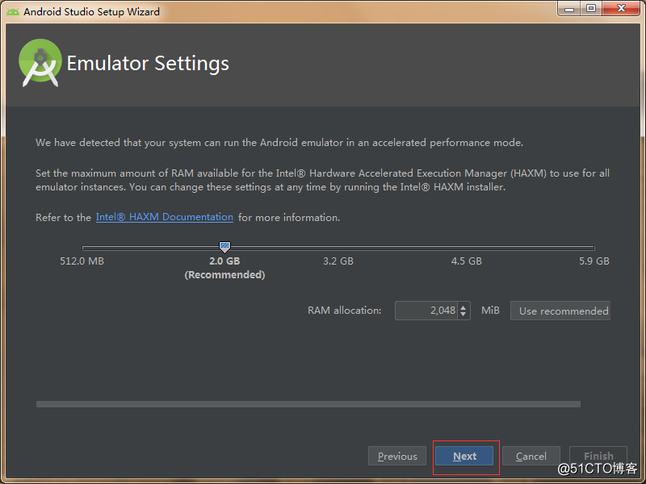Maximize the Setup Wizard window
Screen dimensions: 646x484
point(591,9)
